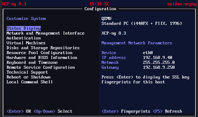Viewport: 198px width, 117px height.
Task: Open Hardware and BIOS Information
Action: pos(42,58)
